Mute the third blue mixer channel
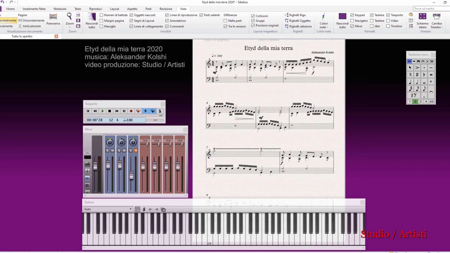 click(136, 150)
